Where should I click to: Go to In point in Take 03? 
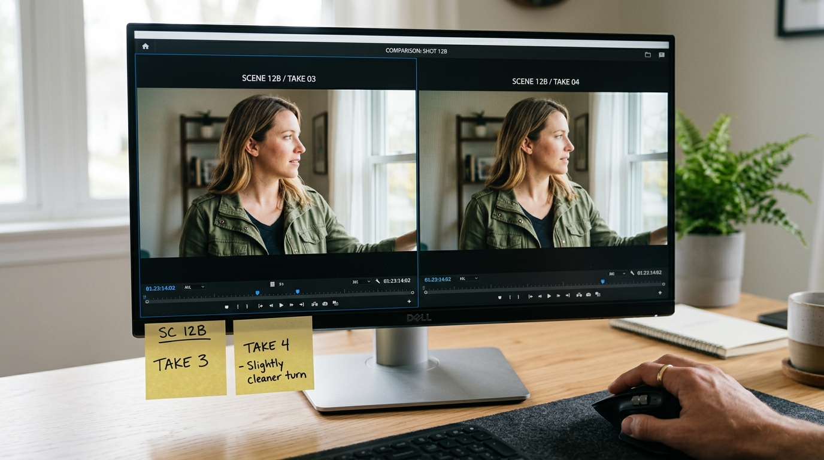tap(260, 305)
